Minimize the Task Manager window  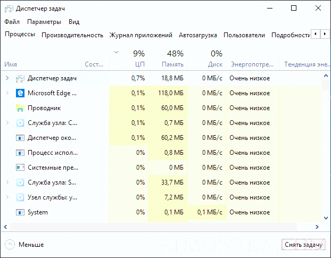click(x=270, y=9)
